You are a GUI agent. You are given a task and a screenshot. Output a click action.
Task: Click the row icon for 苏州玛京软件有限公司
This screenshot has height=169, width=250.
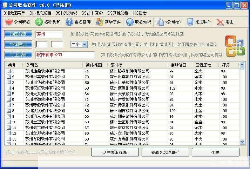coord(9,116)
